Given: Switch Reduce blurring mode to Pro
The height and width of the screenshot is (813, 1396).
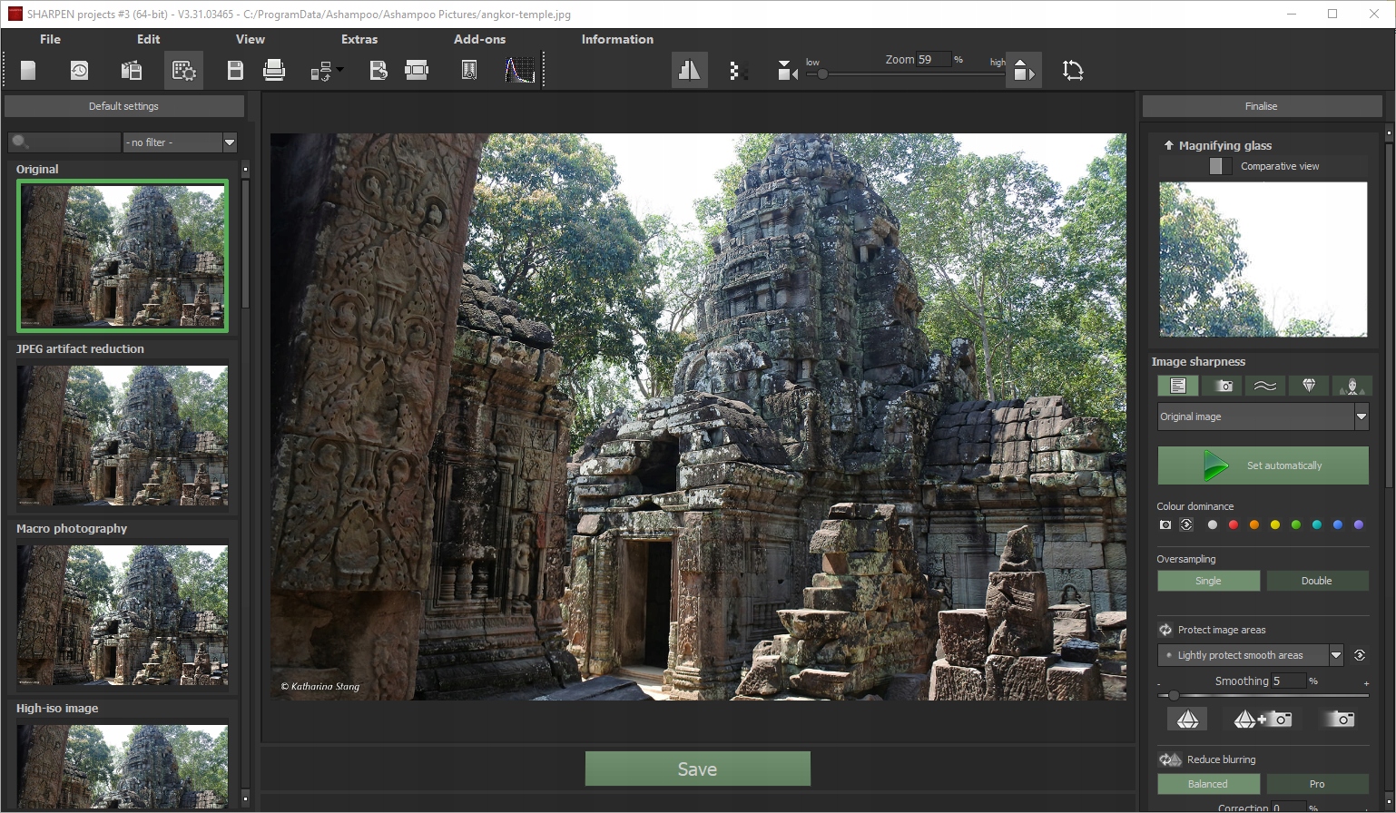Looking at the screenshot, I should [1316, 784].
